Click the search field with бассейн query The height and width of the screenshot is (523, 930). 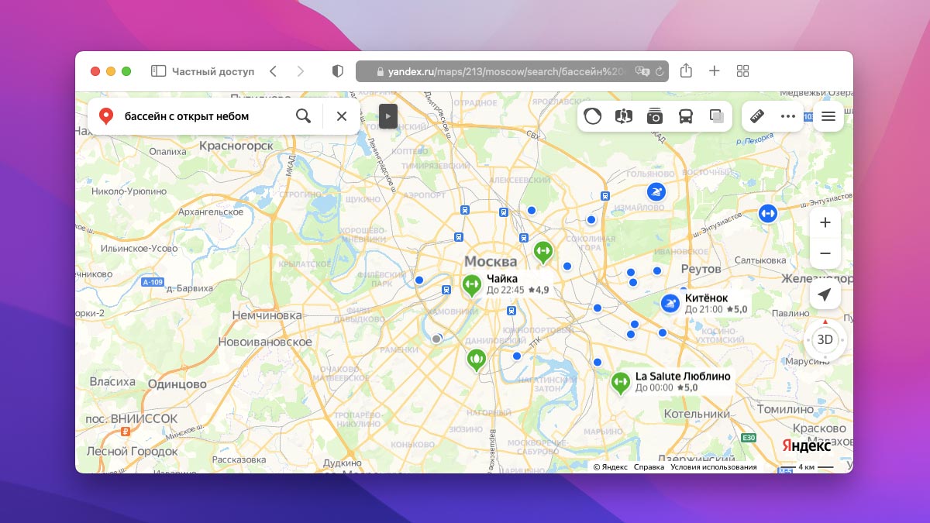tap(205, 116)
